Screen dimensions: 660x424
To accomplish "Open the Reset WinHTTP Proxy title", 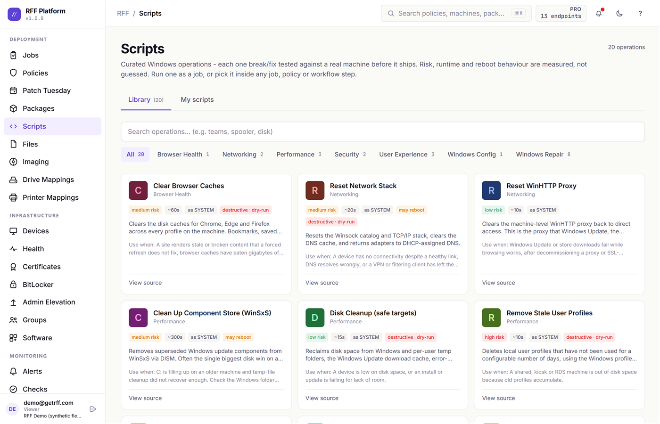I will pyautogui.click(x=541, y=186).
